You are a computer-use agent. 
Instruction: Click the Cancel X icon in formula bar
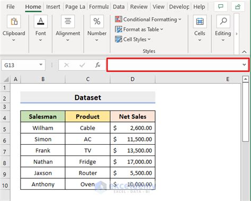[67, 65]
